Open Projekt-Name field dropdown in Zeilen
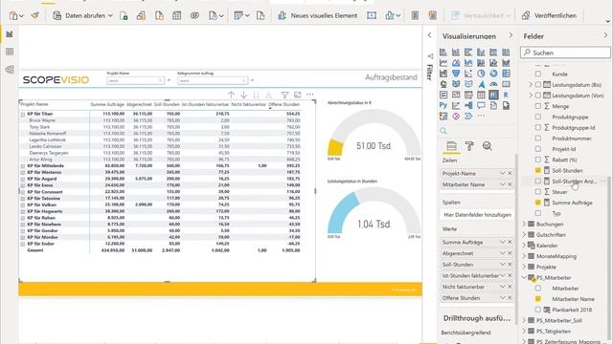This screenshot has height=344, width=613. click(x=502, y=173)
